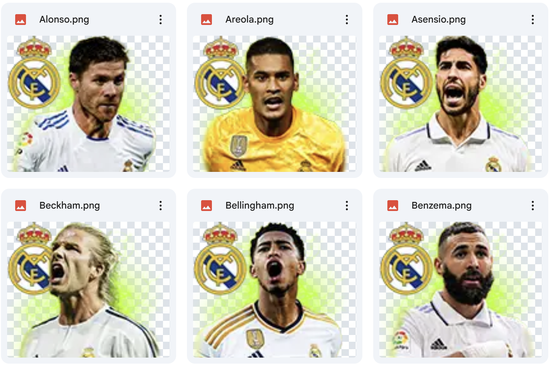This screenshot has height=365, width=550.
Task: Open the more-actions menu for Asensio.png
Action: (x=533, y=20)
